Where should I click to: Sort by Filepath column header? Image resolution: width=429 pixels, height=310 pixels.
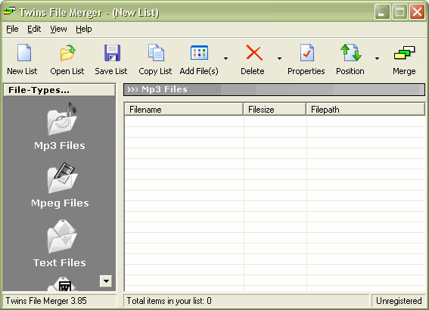click(x=365, y=110)
